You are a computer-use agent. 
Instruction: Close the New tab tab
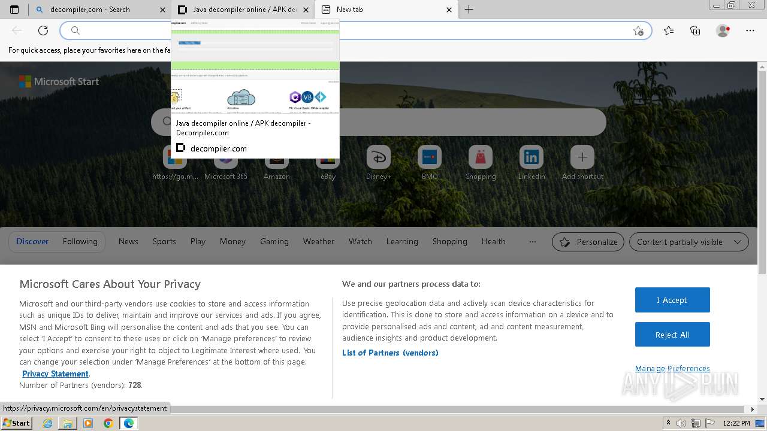[449, 10]
